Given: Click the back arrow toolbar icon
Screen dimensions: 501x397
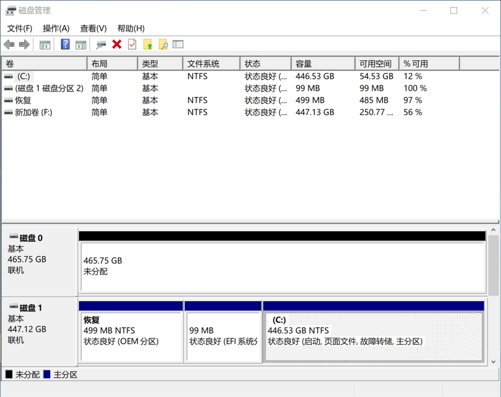Looking at the screenshot, I should pyautogui.click(x=9, y=45).
